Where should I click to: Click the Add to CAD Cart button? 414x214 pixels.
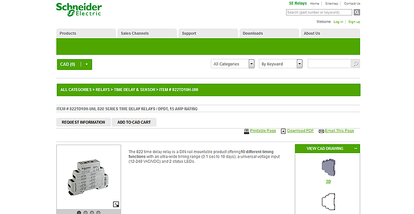pyautogui.click(x=134, y=122)
